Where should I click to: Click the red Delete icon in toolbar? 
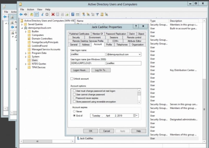coord(53,15)
